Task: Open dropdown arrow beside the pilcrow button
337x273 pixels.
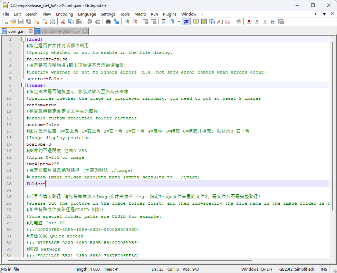Action: pos(179,21)
